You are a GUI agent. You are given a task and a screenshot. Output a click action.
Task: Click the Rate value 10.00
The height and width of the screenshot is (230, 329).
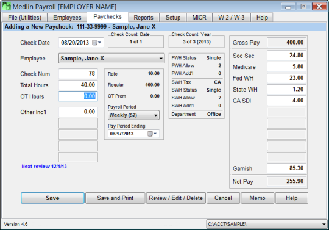(x=154, y=74)
